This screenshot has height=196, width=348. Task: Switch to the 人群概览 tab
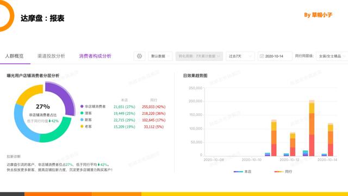[x=15, y=56]
